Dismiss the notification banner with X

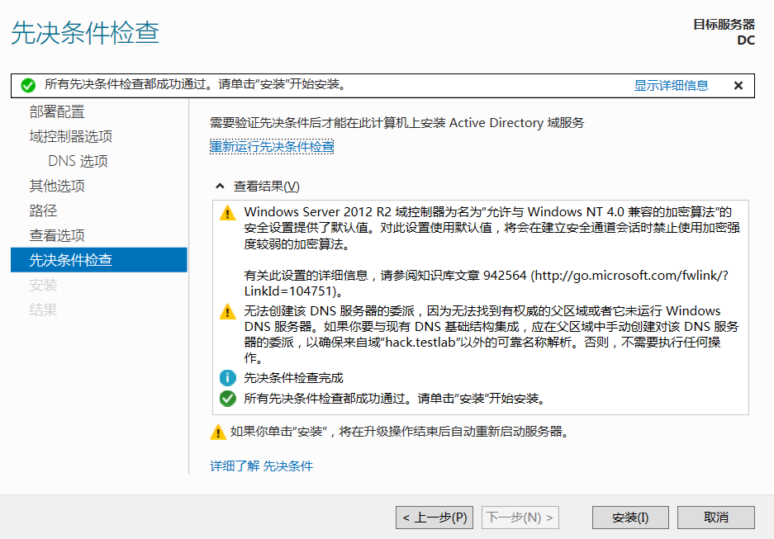coord(738,85)
